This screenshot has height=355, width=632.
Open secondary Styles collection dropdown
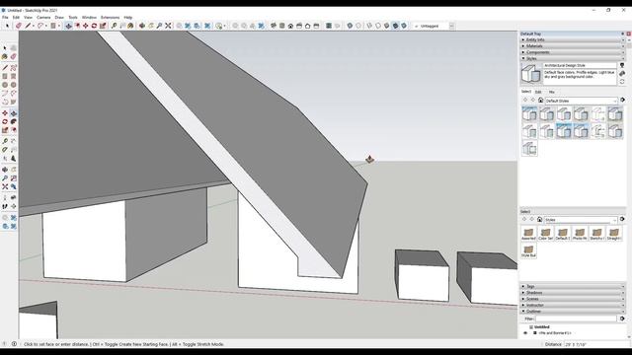(x=581, y=220)
